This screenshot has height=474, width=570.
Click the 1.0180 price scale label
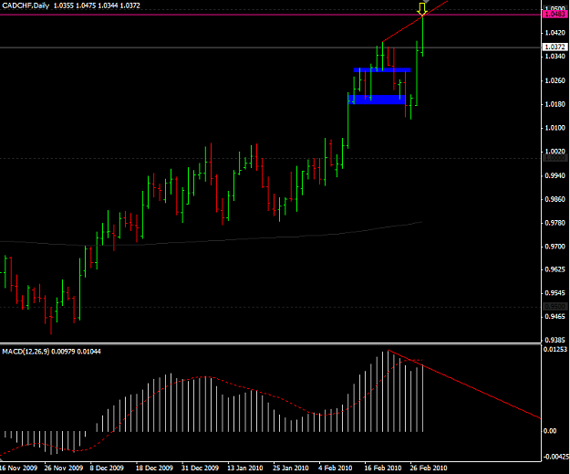[554, 104]
